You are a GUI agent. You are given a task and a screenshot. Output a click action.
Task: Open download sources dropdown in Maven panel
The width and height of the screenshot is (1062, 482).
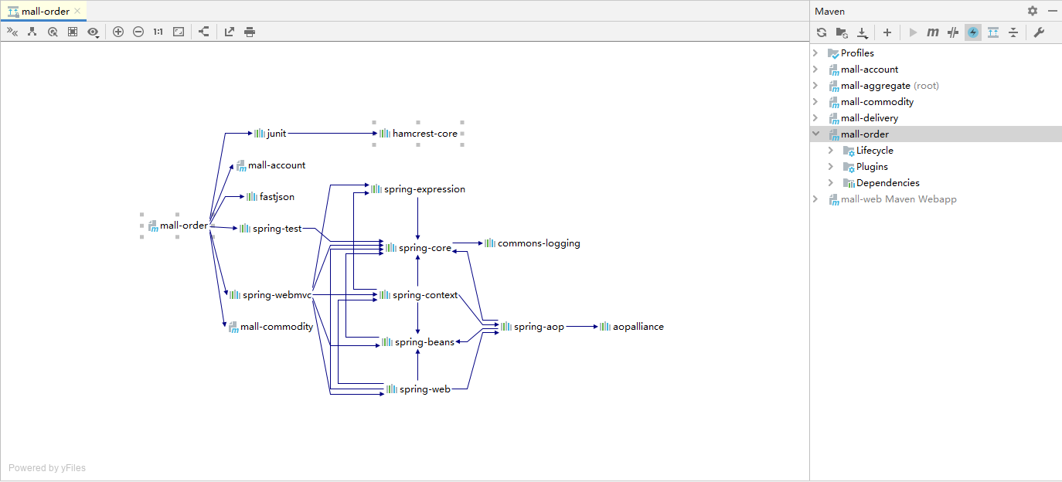(863, 32)
